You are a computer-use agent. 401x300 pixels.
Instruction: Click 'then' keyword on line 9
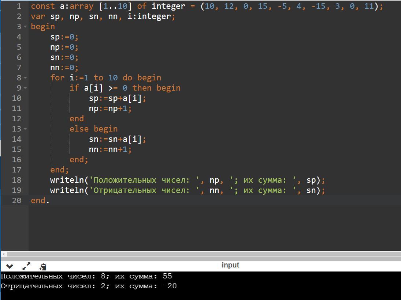pyautogui.click(x=142, y=88)
